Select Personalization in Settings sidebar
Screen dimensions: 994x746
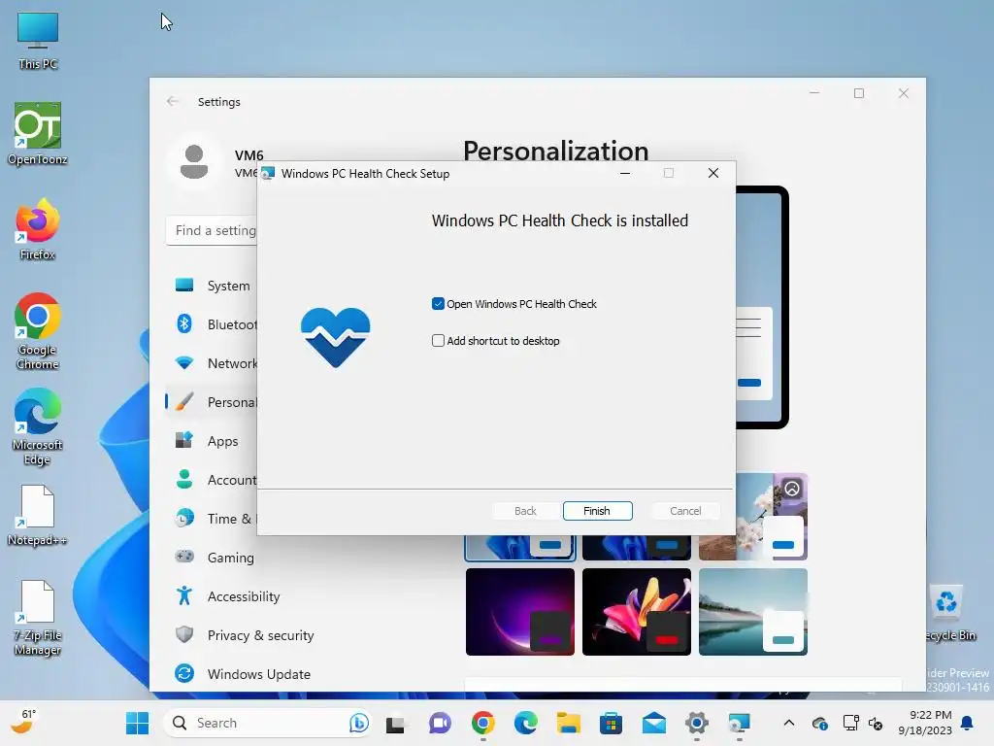212,402
